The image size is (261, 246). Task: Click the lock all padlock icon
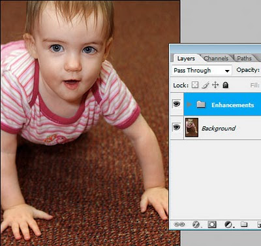coord(226,85)
